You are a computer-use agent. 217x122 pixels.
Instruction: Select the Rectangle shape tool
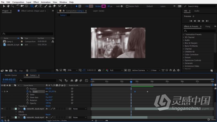tap(32, 6)
